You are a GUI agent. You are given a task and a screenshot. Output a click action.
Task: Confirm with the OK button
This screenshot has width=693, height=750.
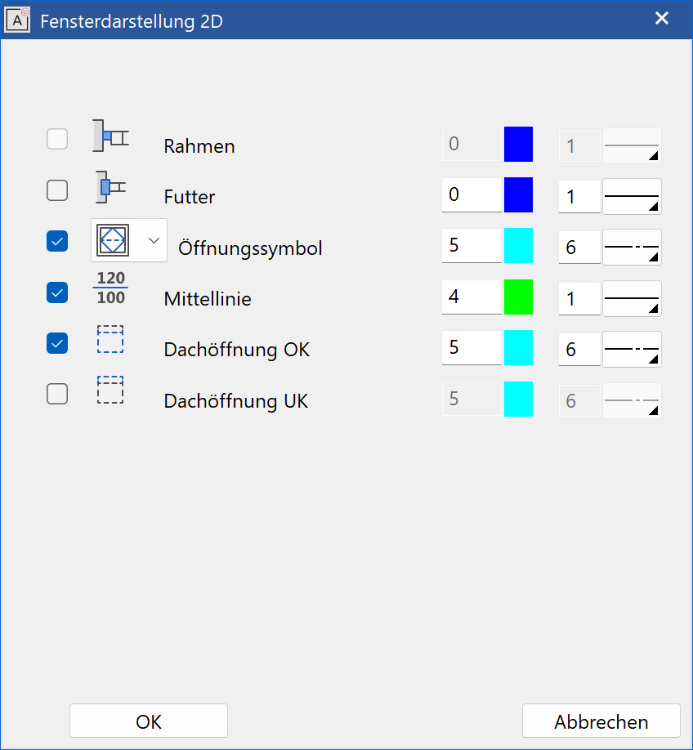point(148,721)
